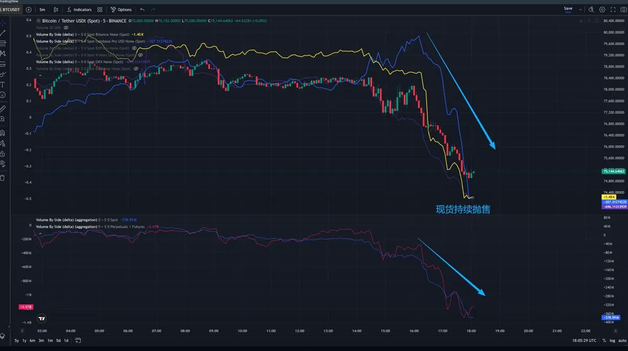Select the trend line drawing tool
Image resolution: width=628 pixels, height=351 pixels.
point(3,33)
